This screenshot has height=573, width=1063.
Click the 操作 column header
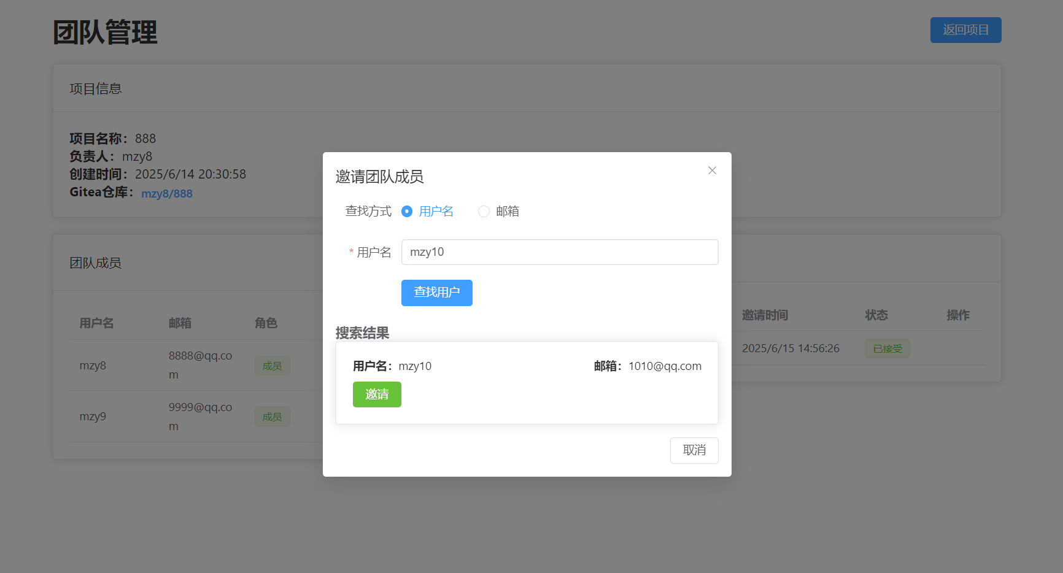[958, 315]
